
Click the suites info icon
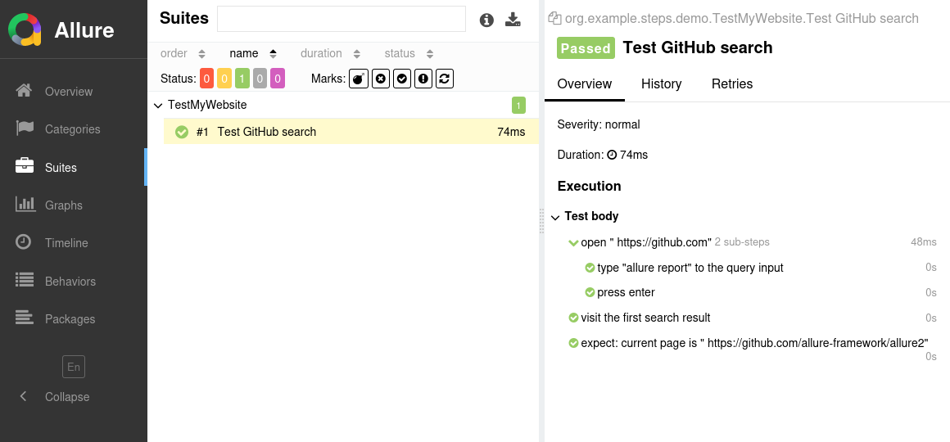486,20
